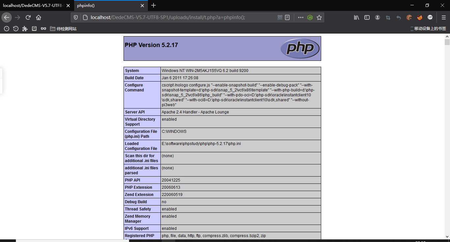Click the page vertical scrollbar thumb

click(x=447, y=42)
